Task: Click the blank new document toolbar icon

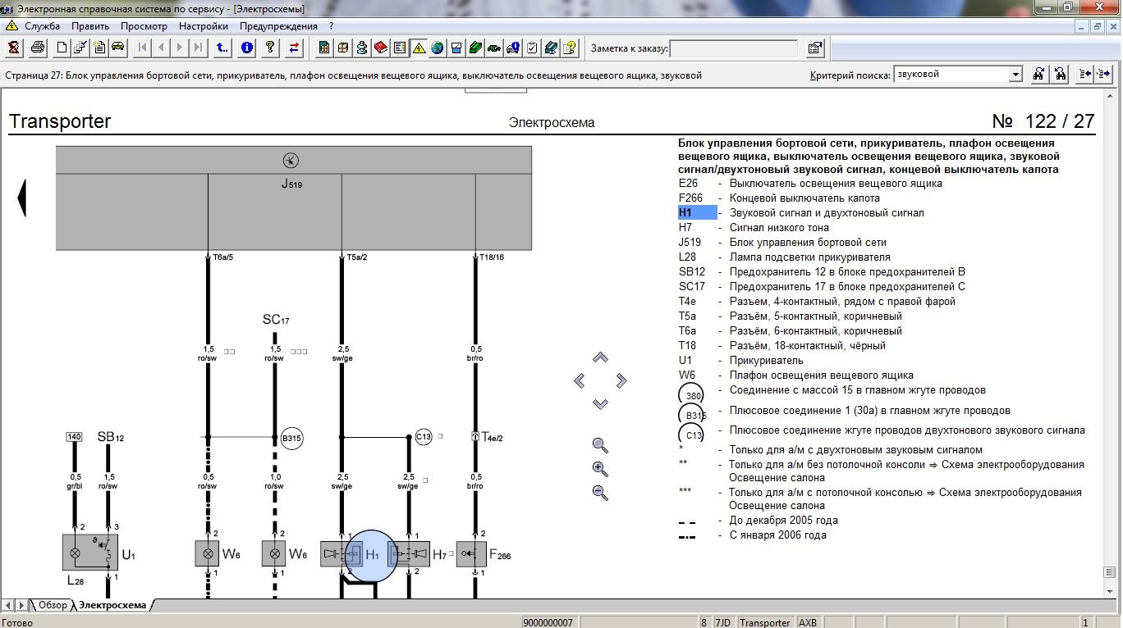Action: point(62,48)
